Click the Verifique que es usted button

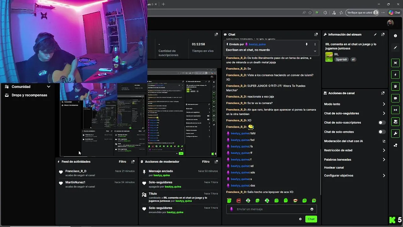tap(362, 13)
